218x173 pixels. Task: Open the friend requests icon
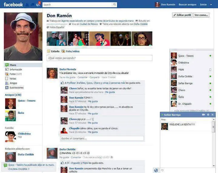(27, 5)
